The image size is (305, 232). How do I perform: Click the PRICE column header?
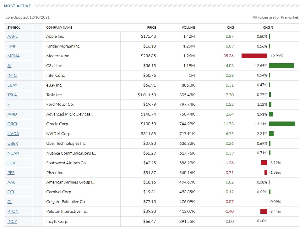coord(151,28)
